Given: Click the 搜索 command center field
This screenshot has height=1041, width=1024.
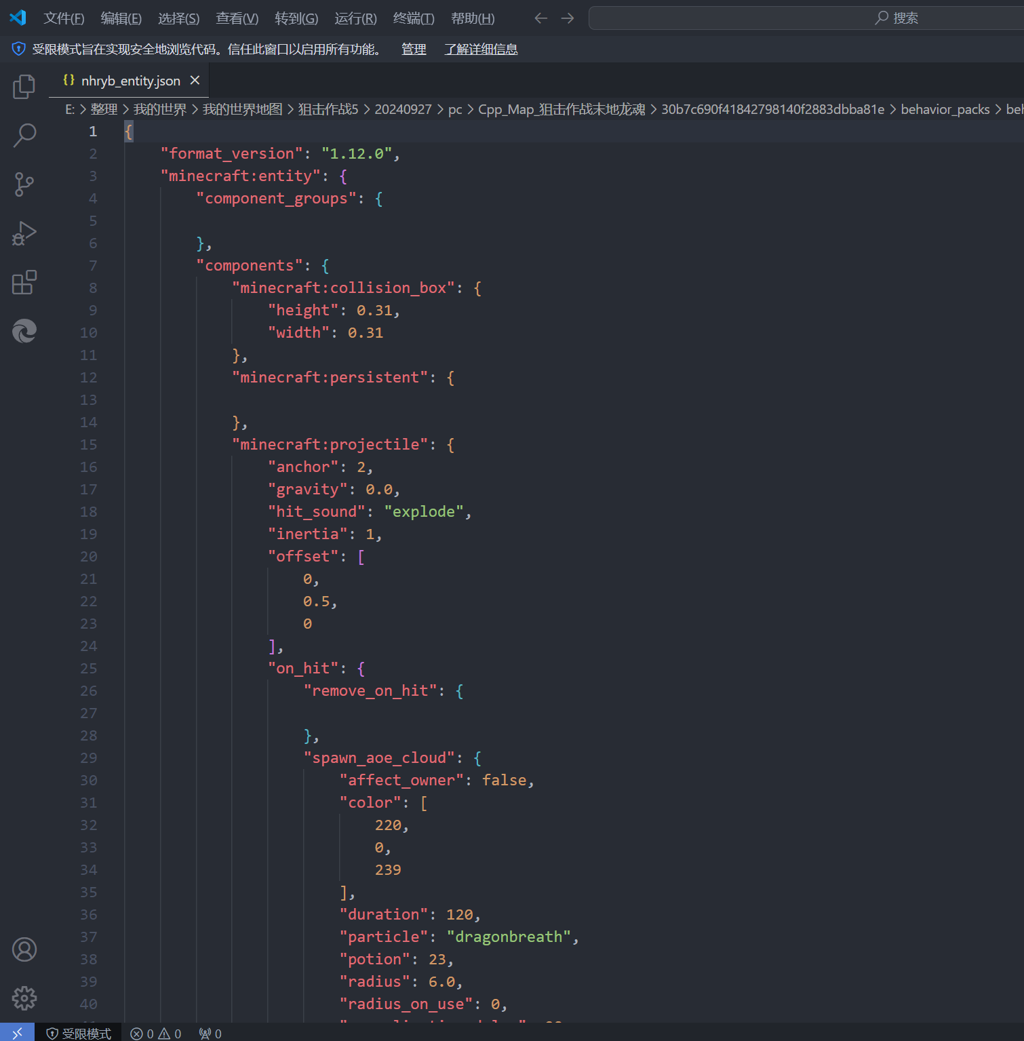Looking at the screenshot, I should point(807,18).
